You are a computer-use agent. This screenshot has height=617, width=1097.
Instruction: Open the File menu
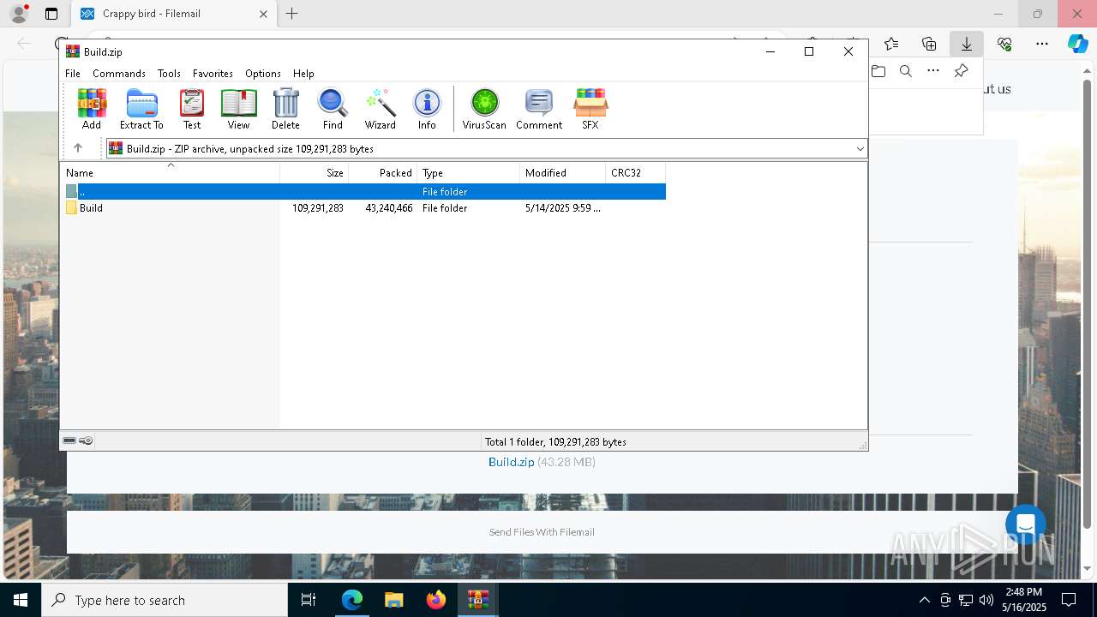73,74
